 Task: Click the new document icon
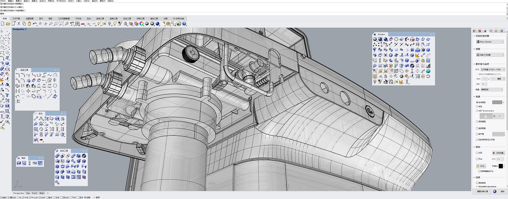point(3,24)
